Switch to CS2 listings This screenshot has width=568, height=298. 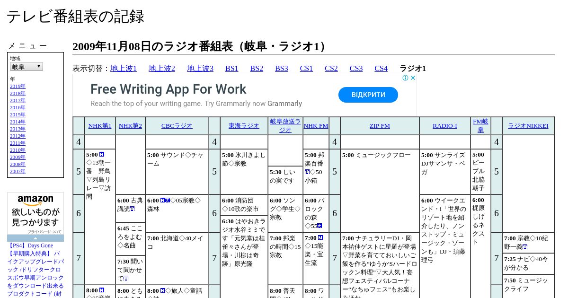(331, 69)
